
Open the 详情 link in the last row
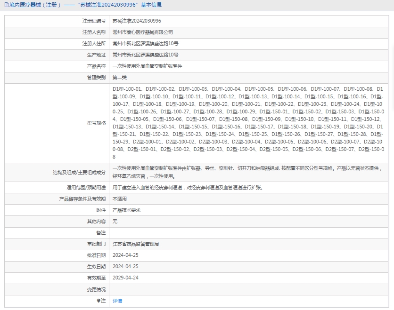tap(117, 301)
